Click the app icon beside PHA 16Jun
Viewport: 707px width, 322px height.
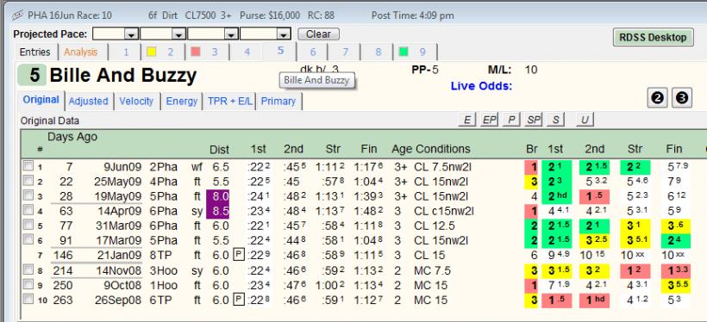[x=17, y=15]
